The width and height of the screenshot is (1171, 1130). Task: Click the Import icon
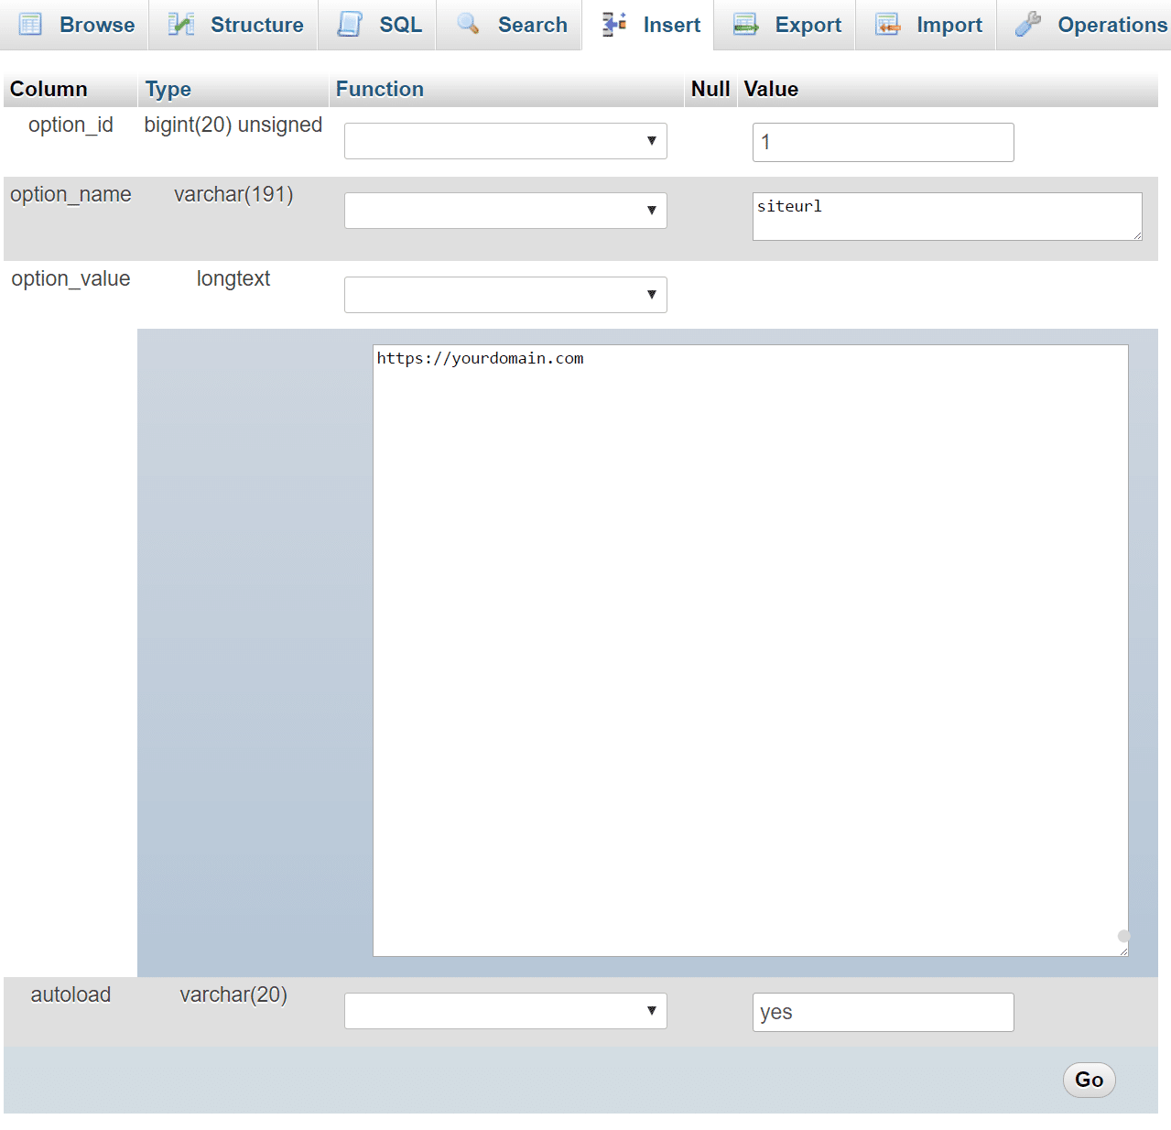887,25
